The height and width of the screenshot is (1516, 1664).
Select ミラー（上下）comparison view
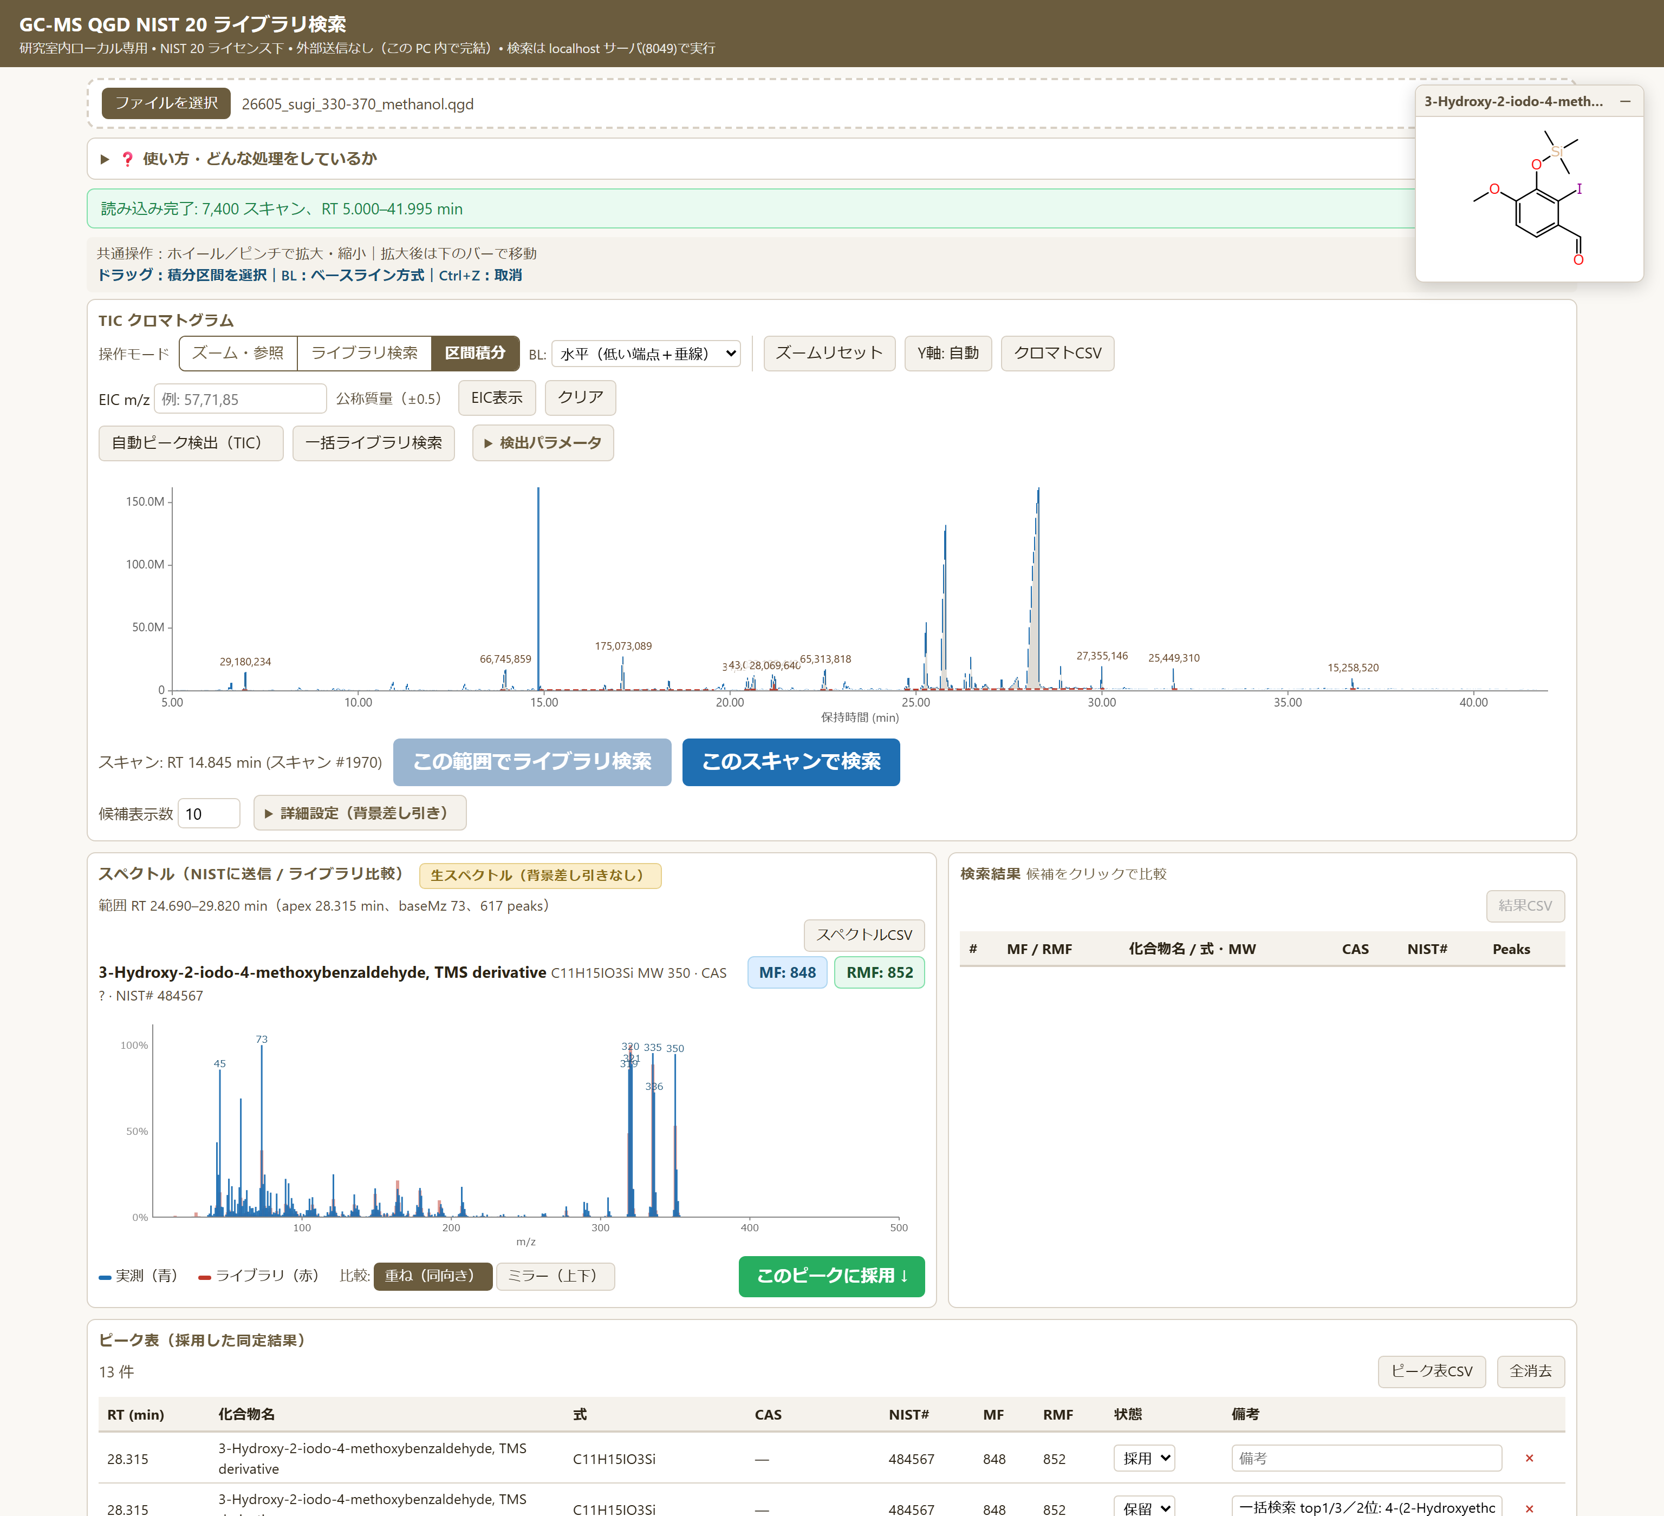click(x=555, y=1276)
